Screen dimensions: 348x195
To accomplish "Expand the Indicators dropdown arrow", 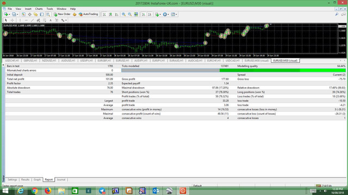I will tap(160, 15).
